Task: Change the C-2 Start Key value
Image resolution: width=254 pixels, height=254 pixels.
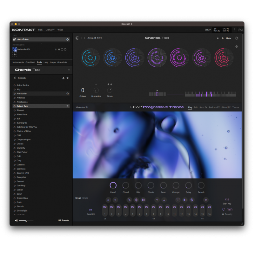Action: [x=227, y=200]
